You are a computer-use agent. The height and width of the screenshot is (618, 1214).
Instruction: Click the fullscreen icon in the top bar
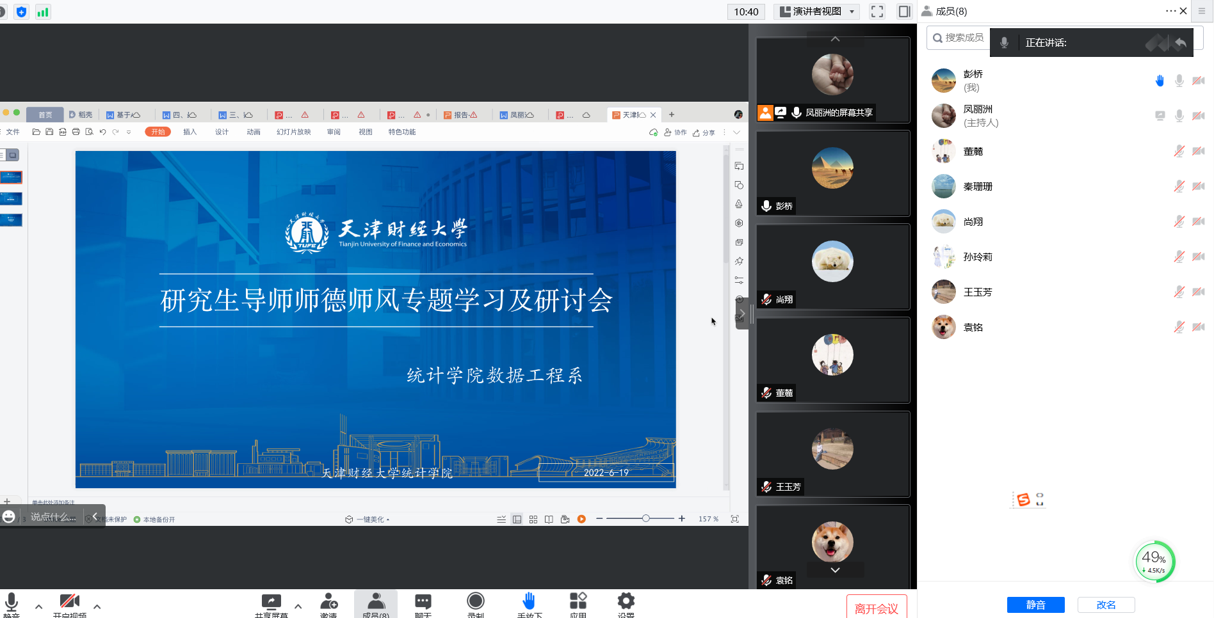pos(877,12)
